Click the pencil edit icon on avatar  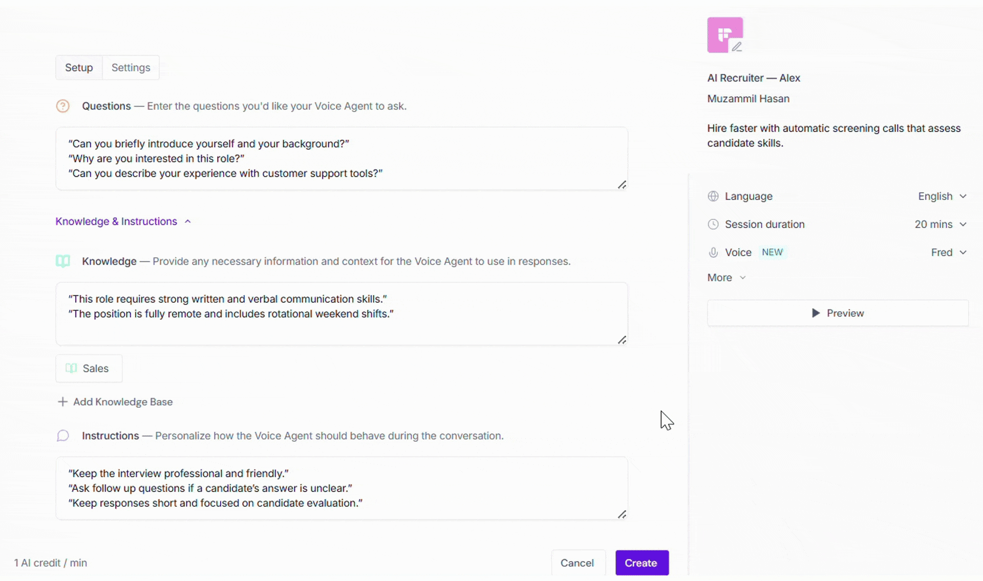coord(736,47)
